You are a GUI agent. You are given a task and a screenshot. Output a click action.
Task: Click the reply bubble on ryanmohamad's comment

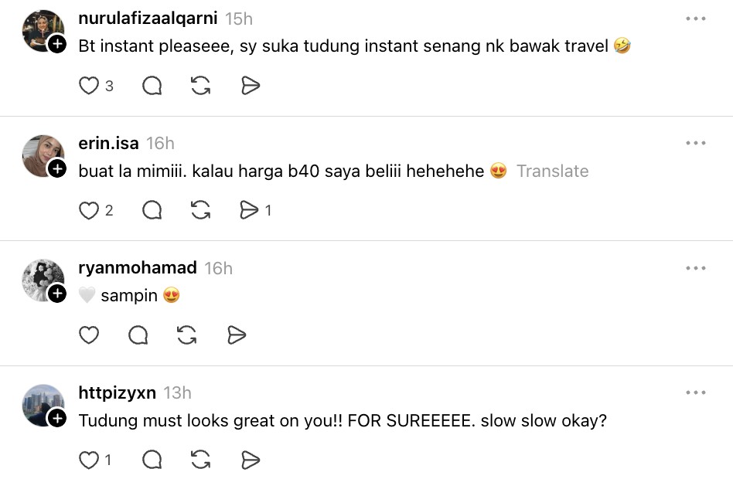138,335
